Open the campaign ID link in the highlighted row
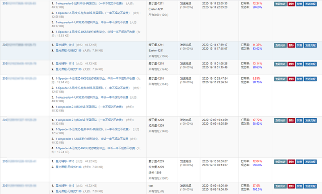The width and height of the screenshot is (322, 194). click(x=19, y=45)
